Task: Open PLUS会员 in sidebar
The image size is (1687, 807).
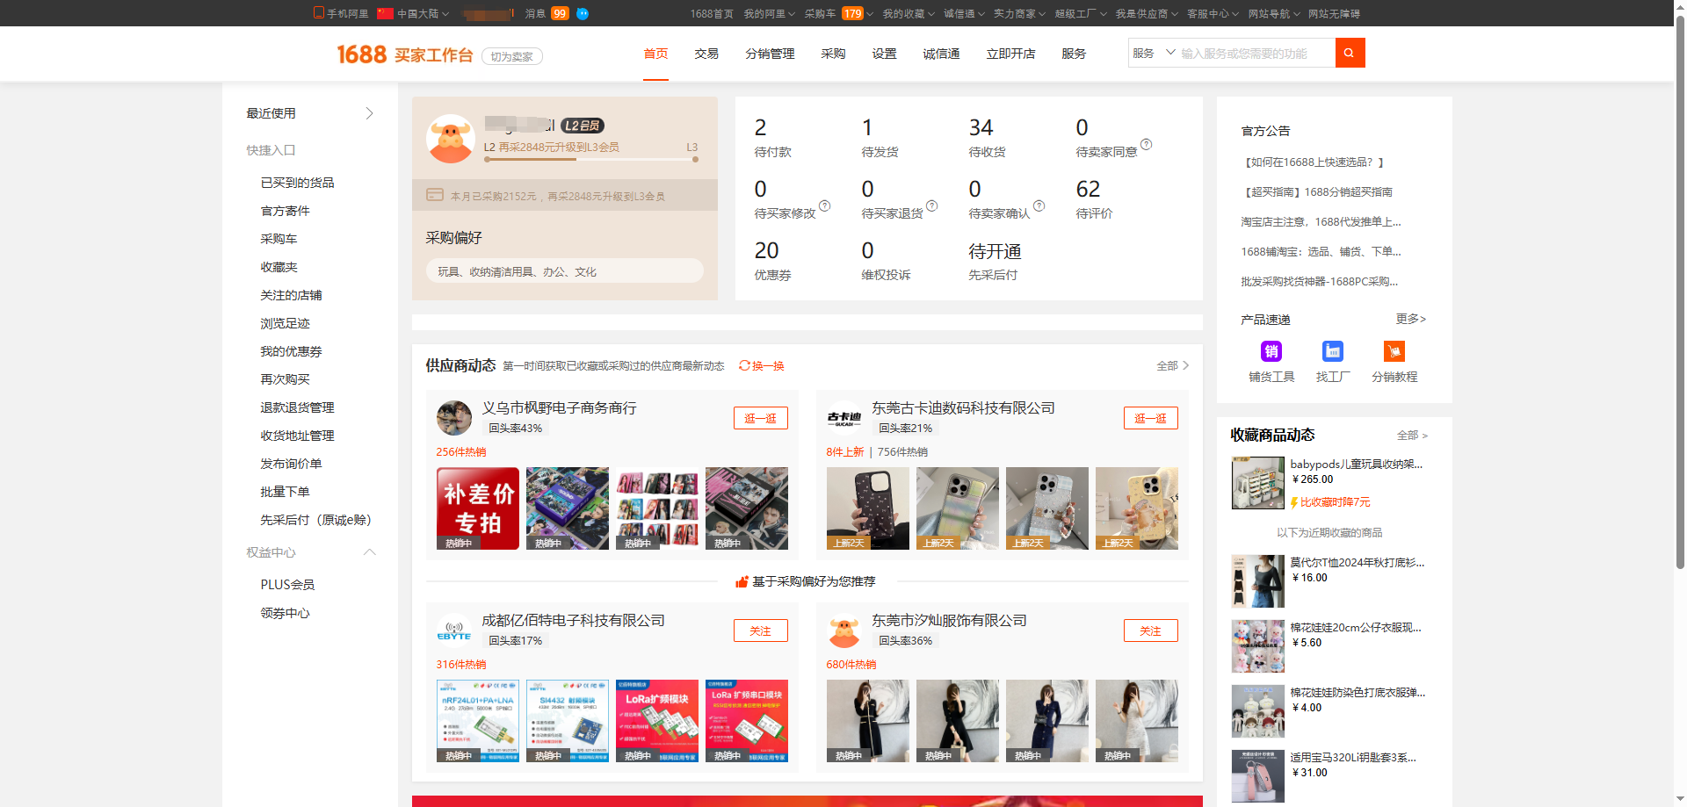Action: tap(287, 585)
